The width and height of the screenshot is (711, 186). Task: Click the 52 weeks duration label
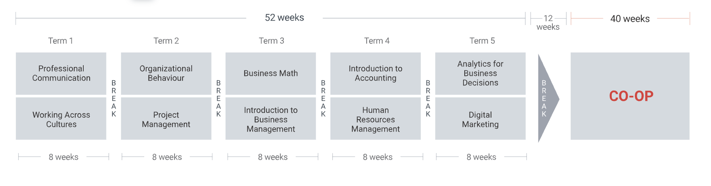pyautogui.click(x=285, y=18)
